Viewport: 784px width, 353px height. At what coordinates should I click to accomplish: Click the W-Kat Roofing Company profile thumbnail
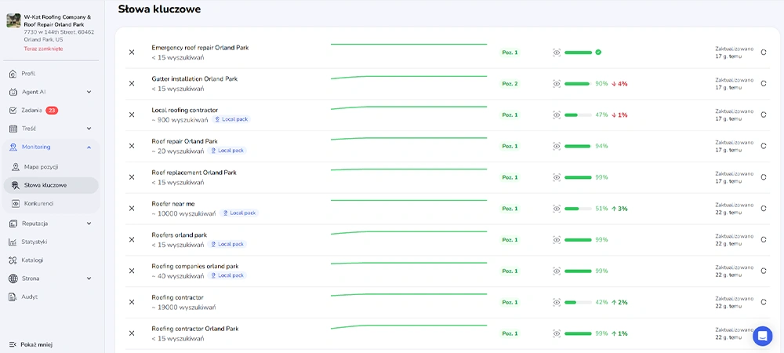13,20
